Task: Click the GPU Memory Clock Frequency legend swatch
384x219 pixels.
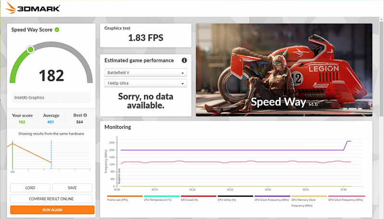Action: pos(309,196)
